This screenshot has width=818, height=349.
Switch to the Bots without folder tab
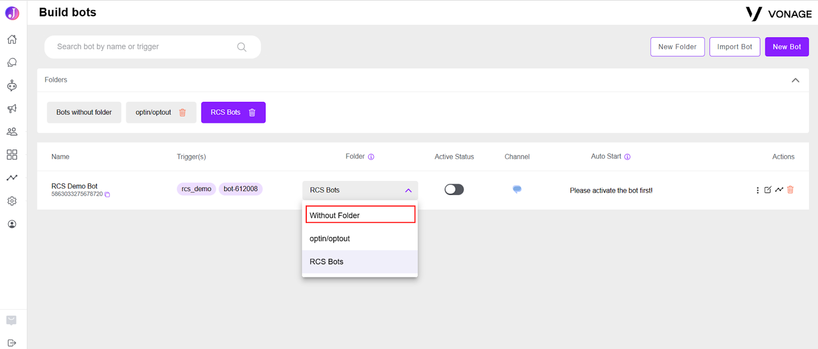[84, 112]
